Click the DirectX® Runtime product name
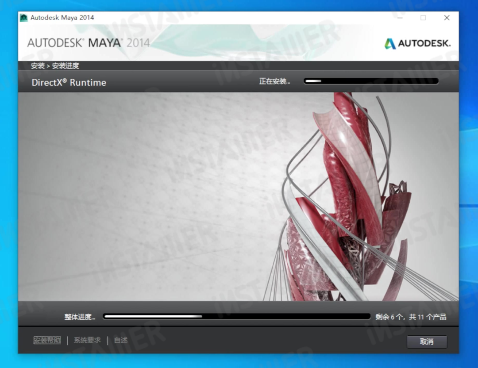 tap(69, 83)
